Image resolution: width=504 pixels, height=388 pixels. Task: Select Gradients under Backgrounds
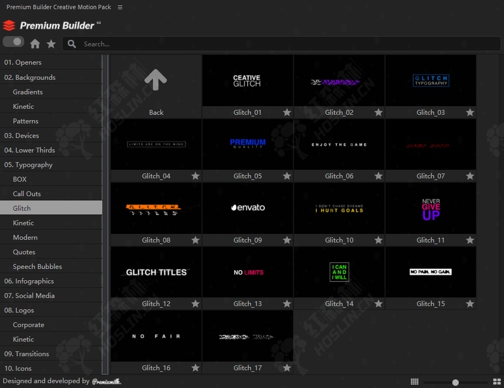51,92
